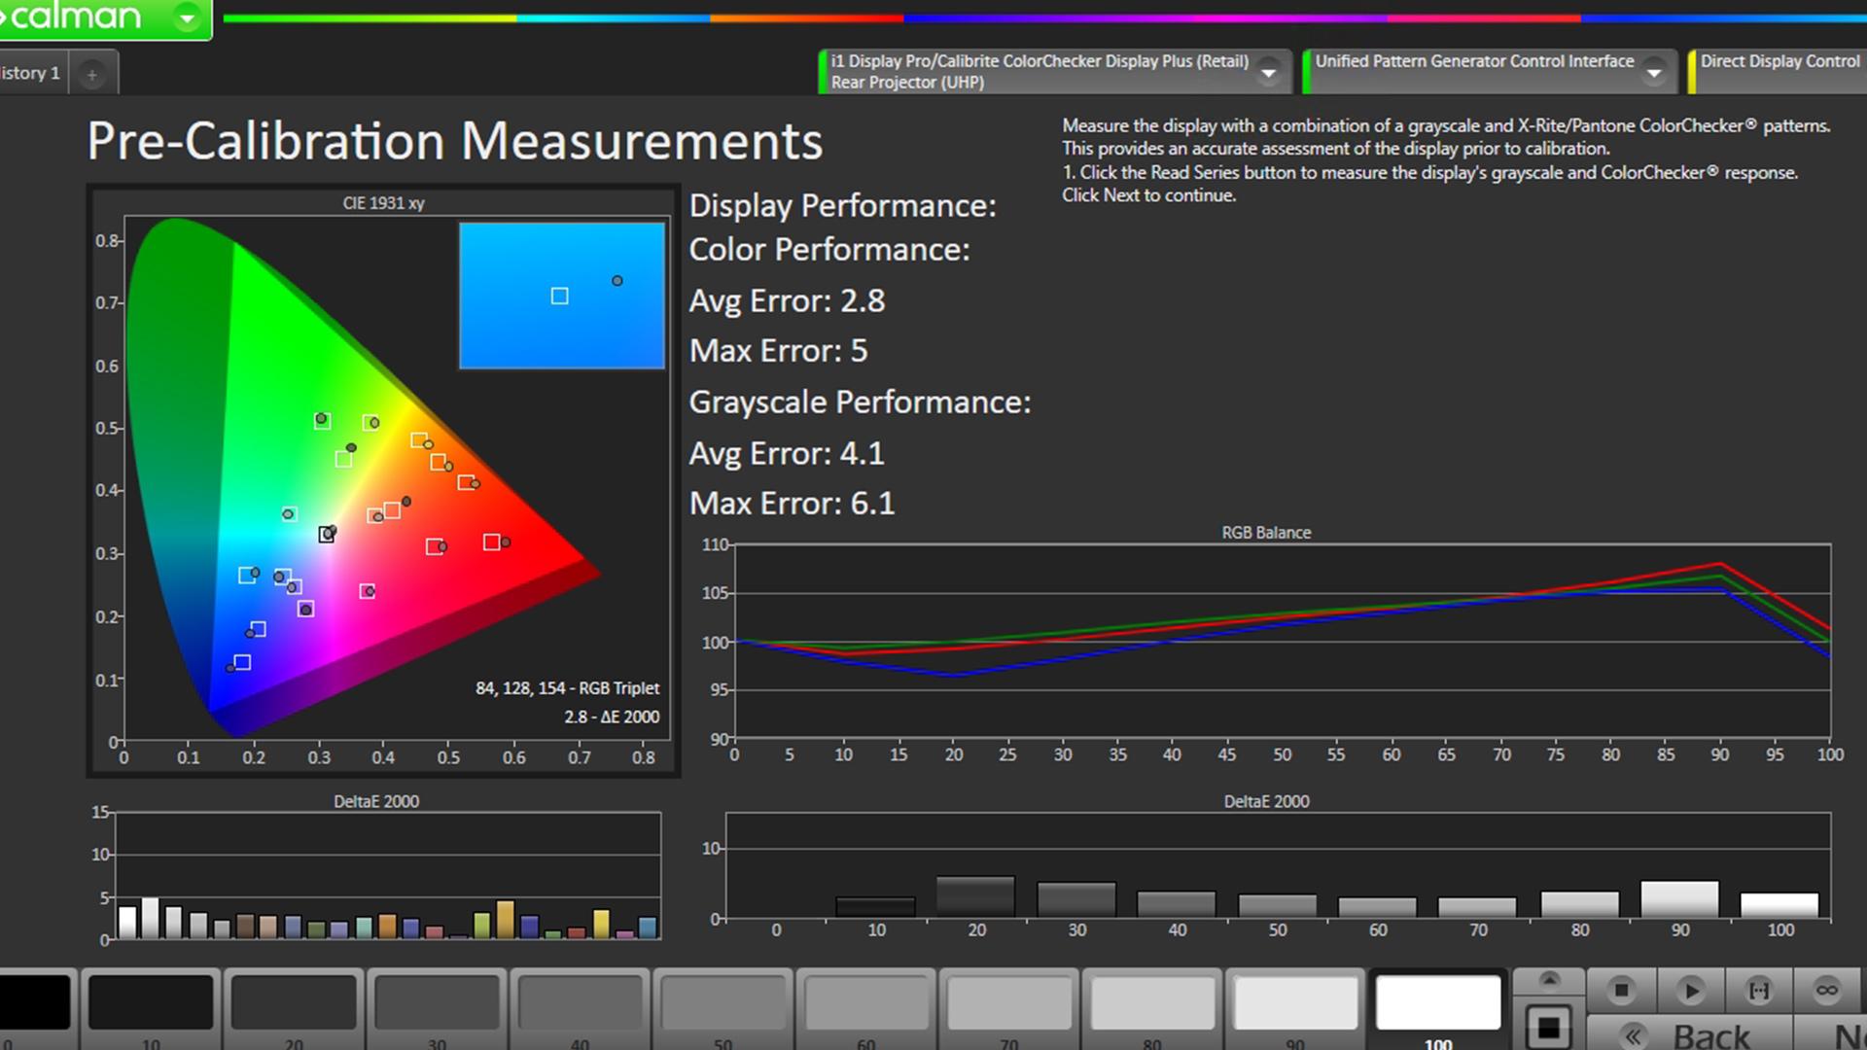Click the up arrow above the black square
This screenshot has width=1867, height=1050.
pos(1549,979)
